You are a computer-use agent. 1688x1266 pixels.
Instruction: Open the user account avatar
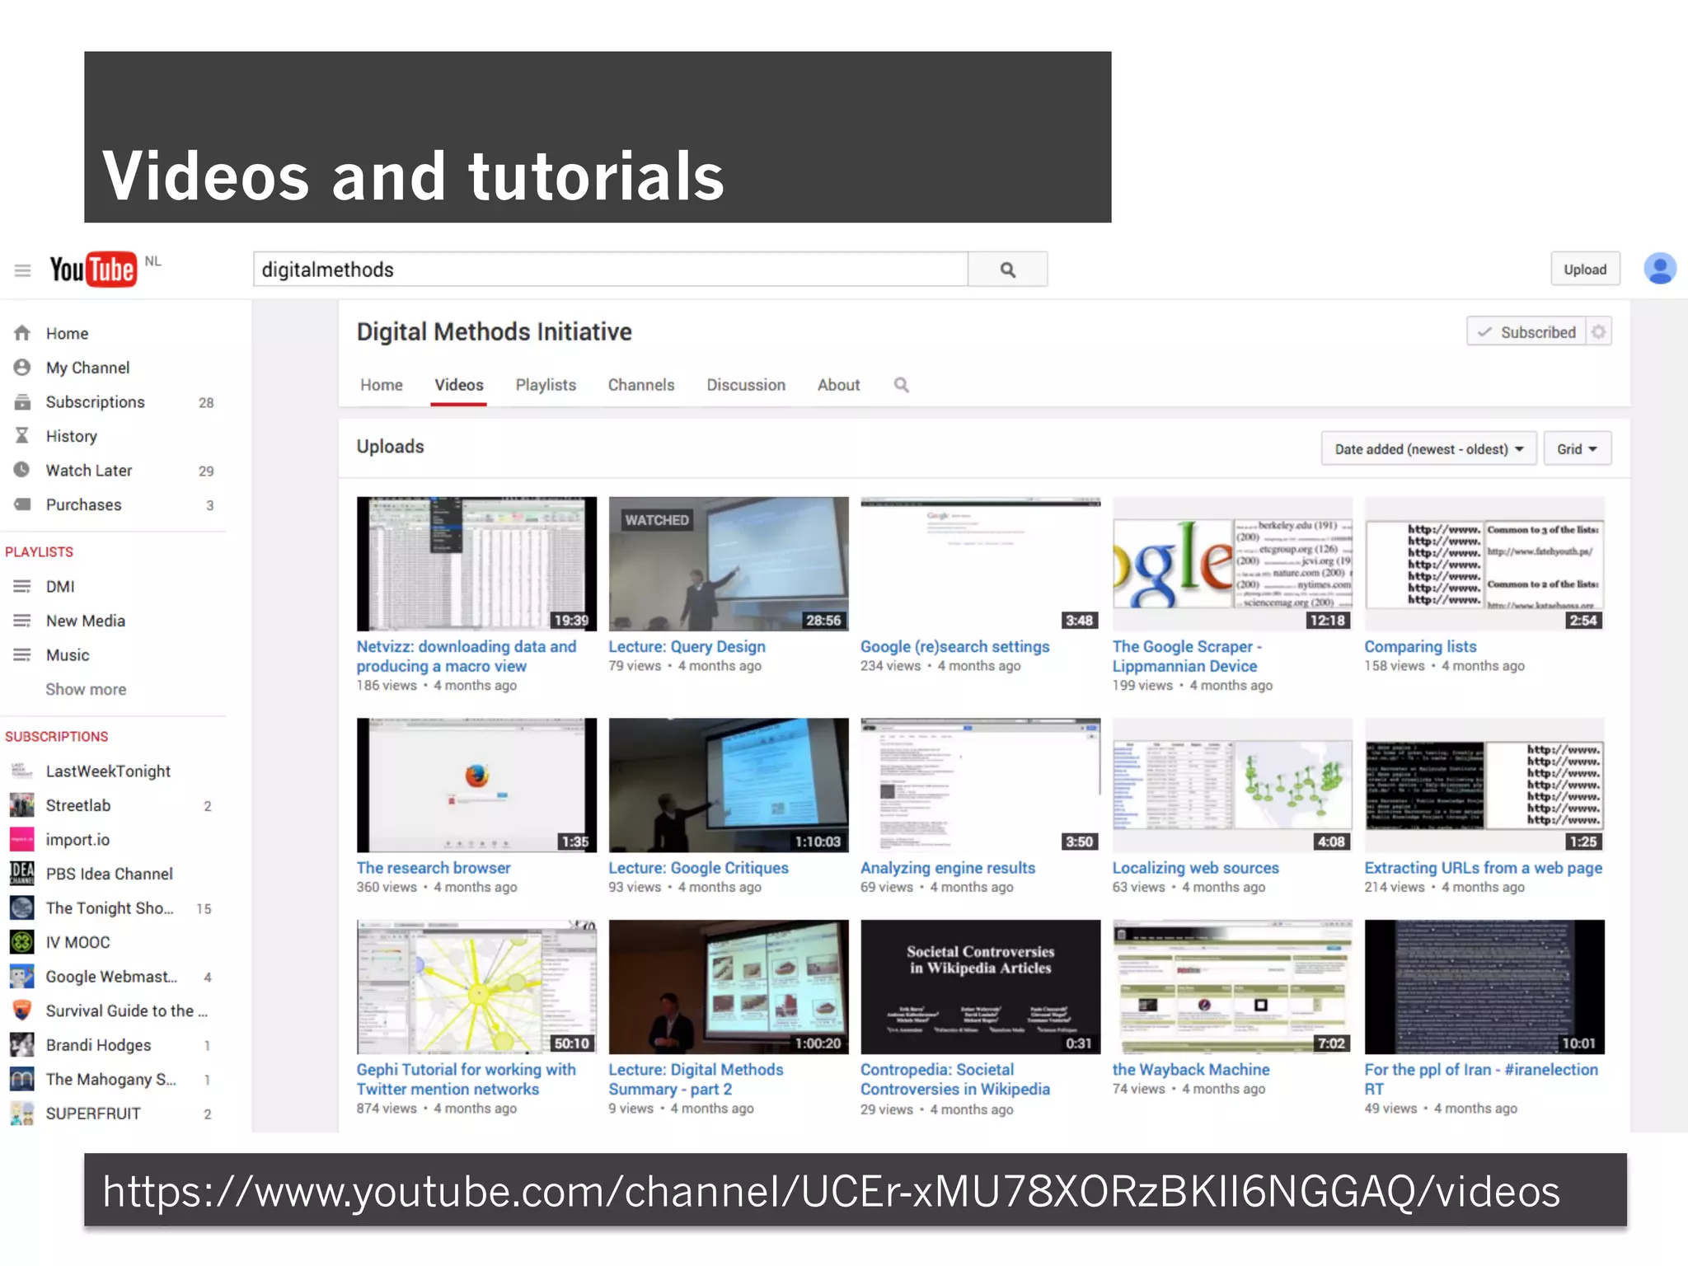click(1659, 269)
